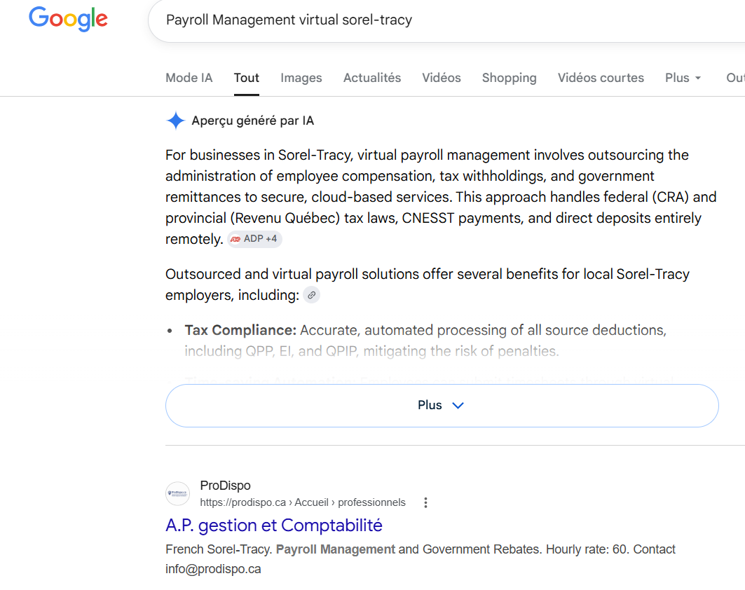Click the info@prodispo.ca snippet text
Viewport: 745px width, 590px height.
(213, 569)
